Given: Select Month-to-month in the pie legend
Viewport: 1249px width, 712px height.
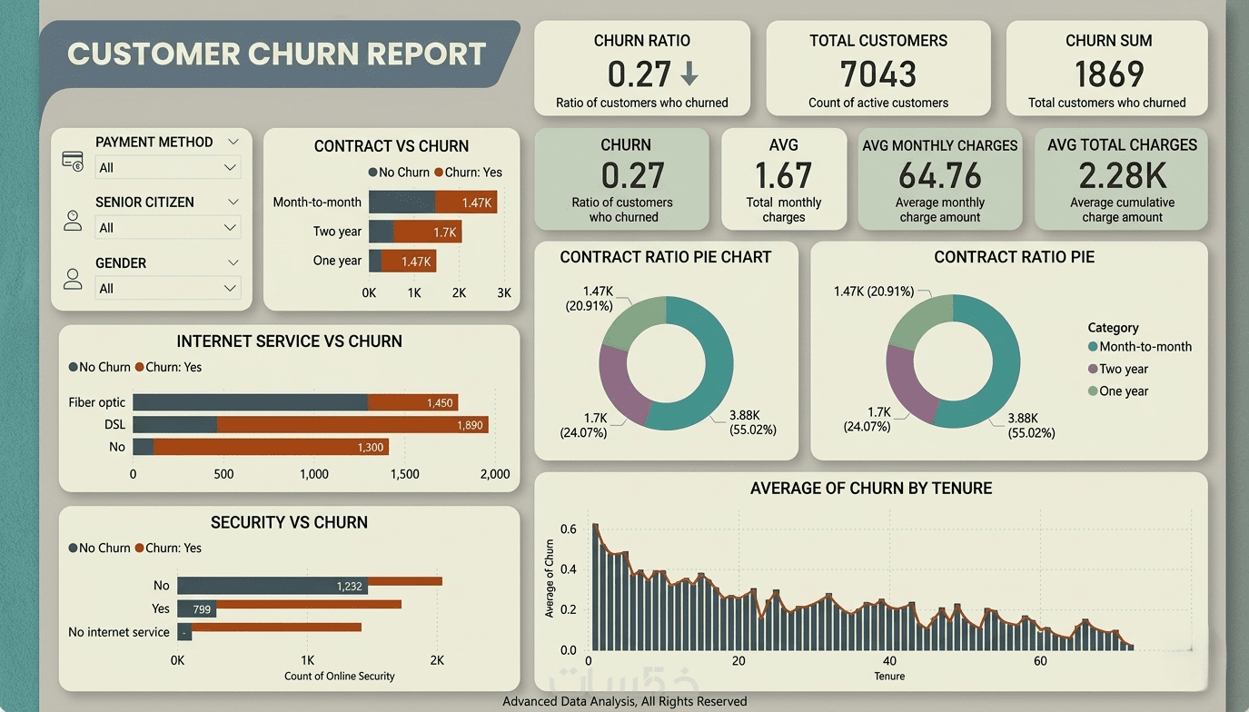Looking at the screenshot, I should (1139, 346).
